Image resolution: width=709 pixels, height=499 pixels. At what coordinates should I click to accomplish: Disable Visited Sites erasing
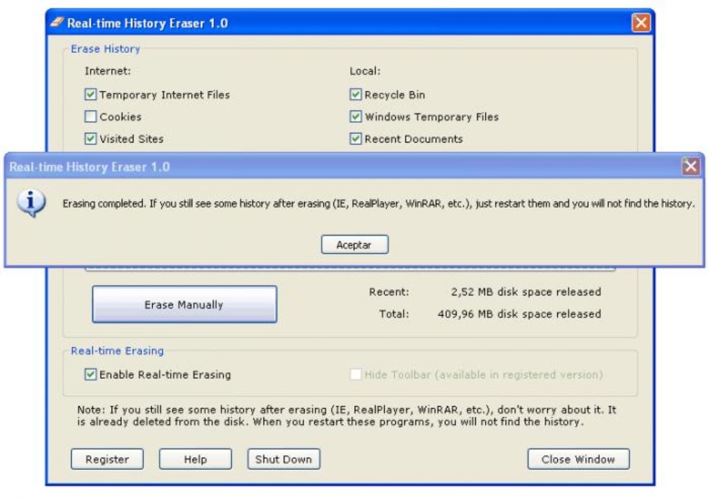click(x=90, y=138)
